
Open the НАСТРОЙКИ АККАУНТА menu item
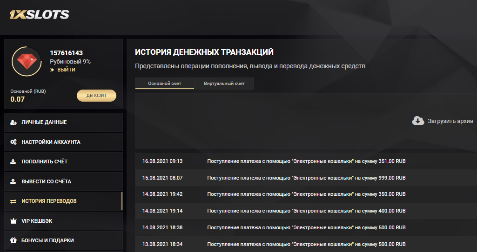coord(64,142)
